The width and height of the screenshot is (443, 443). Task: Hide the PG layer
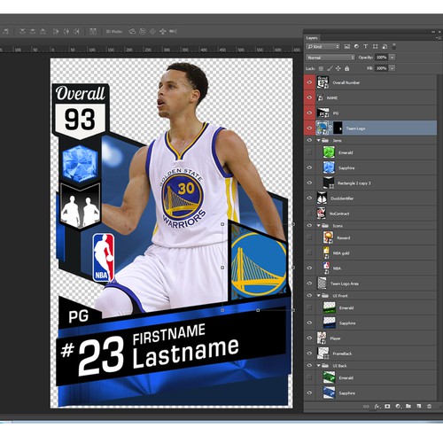pyautogui.click(x=309, y=113)
